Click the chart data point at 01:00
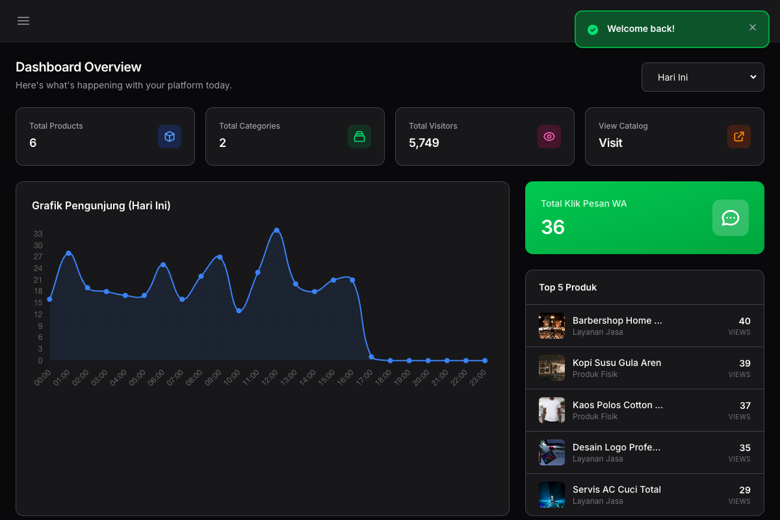This screenshot has height=520, width=780. pyautogui.click(x=68, y=253)
